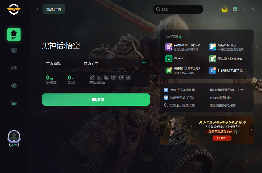Toggle first deep acceleration engine icon
Viewport: 262px width, 173px height.
pos(92,77)
